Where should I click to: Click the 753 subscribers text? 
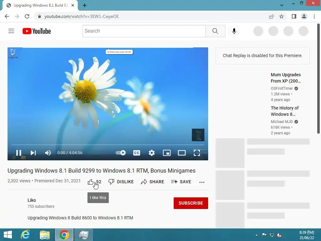click(x=41, y=206)
